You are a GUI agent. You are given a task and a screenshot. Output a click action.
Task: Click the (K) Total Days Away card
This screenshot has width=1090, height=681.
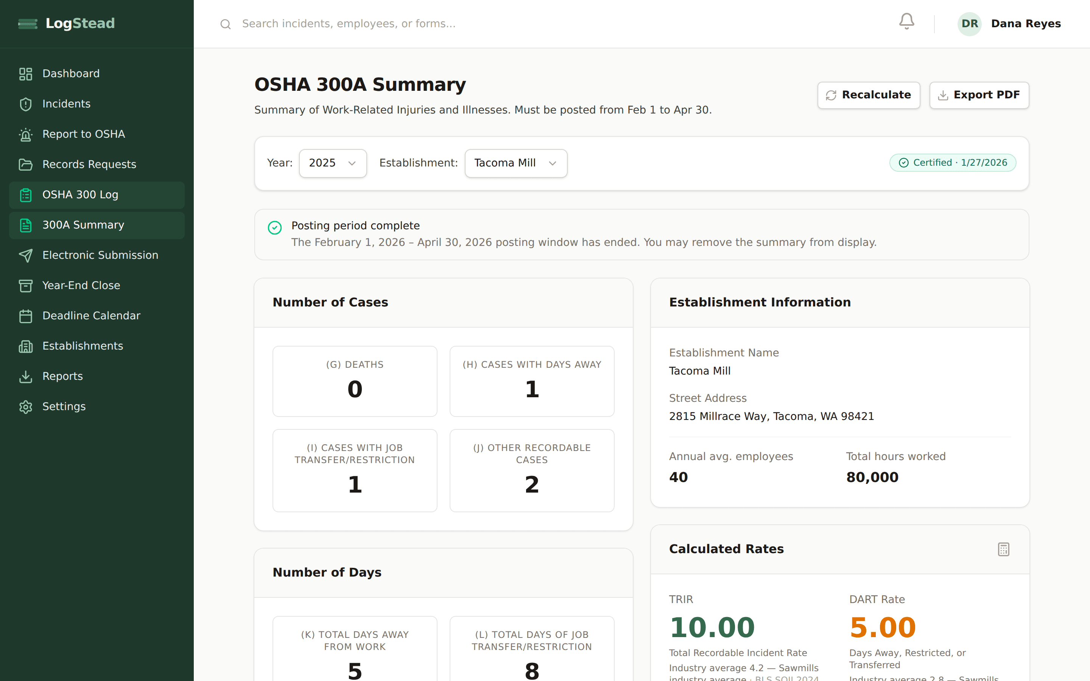(355, 648)
